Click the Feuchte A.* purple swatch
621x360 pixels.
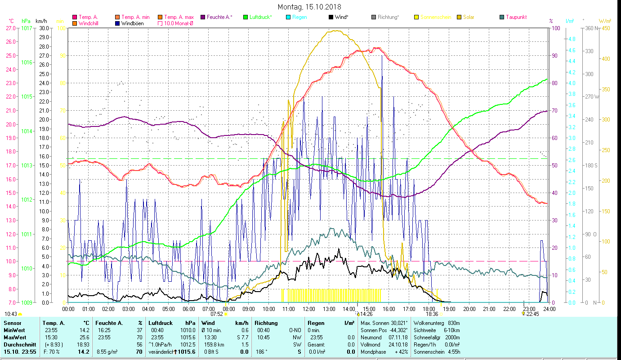click(x=202, y=17)
